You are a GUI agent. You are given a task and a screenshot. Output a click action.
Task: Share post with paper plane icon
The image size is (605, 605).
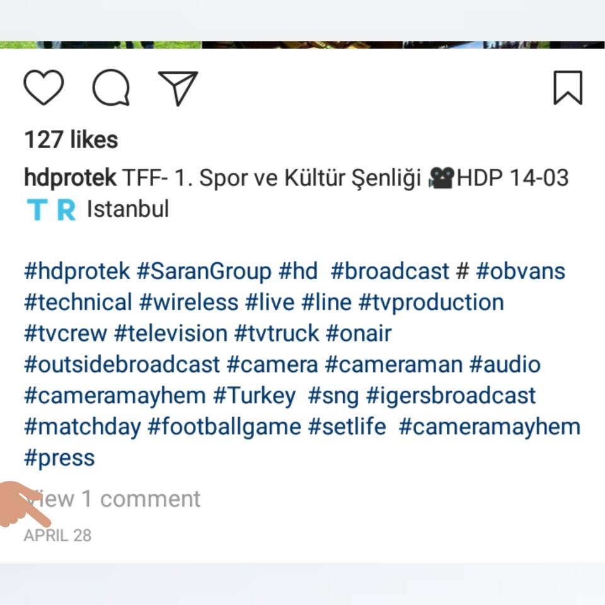(x=178, y=88)
